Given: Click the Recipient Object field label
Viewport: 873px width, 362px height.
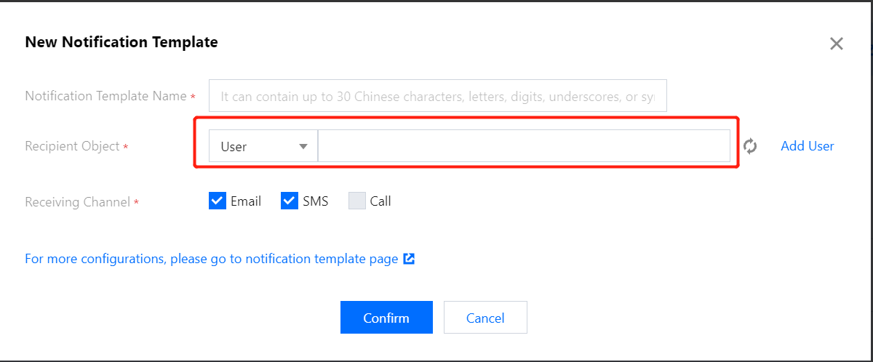Looking at the screenshot, I should click(72, 146).
